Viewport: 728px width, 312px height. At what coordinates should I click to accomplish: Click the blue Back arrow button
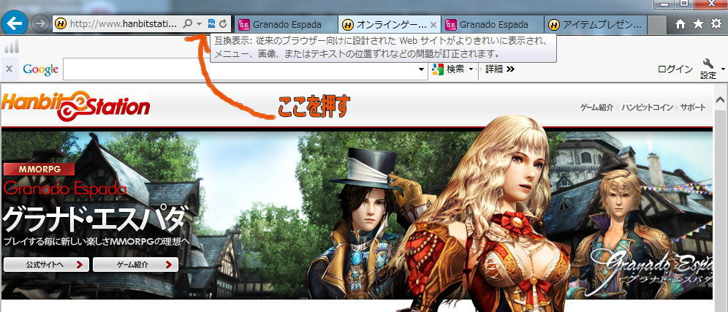click(15, 23)
